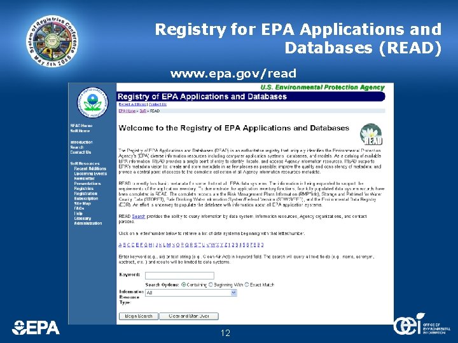Go to EPA Home in breadcrumb

pyautogui.click(x=127, y=111)
